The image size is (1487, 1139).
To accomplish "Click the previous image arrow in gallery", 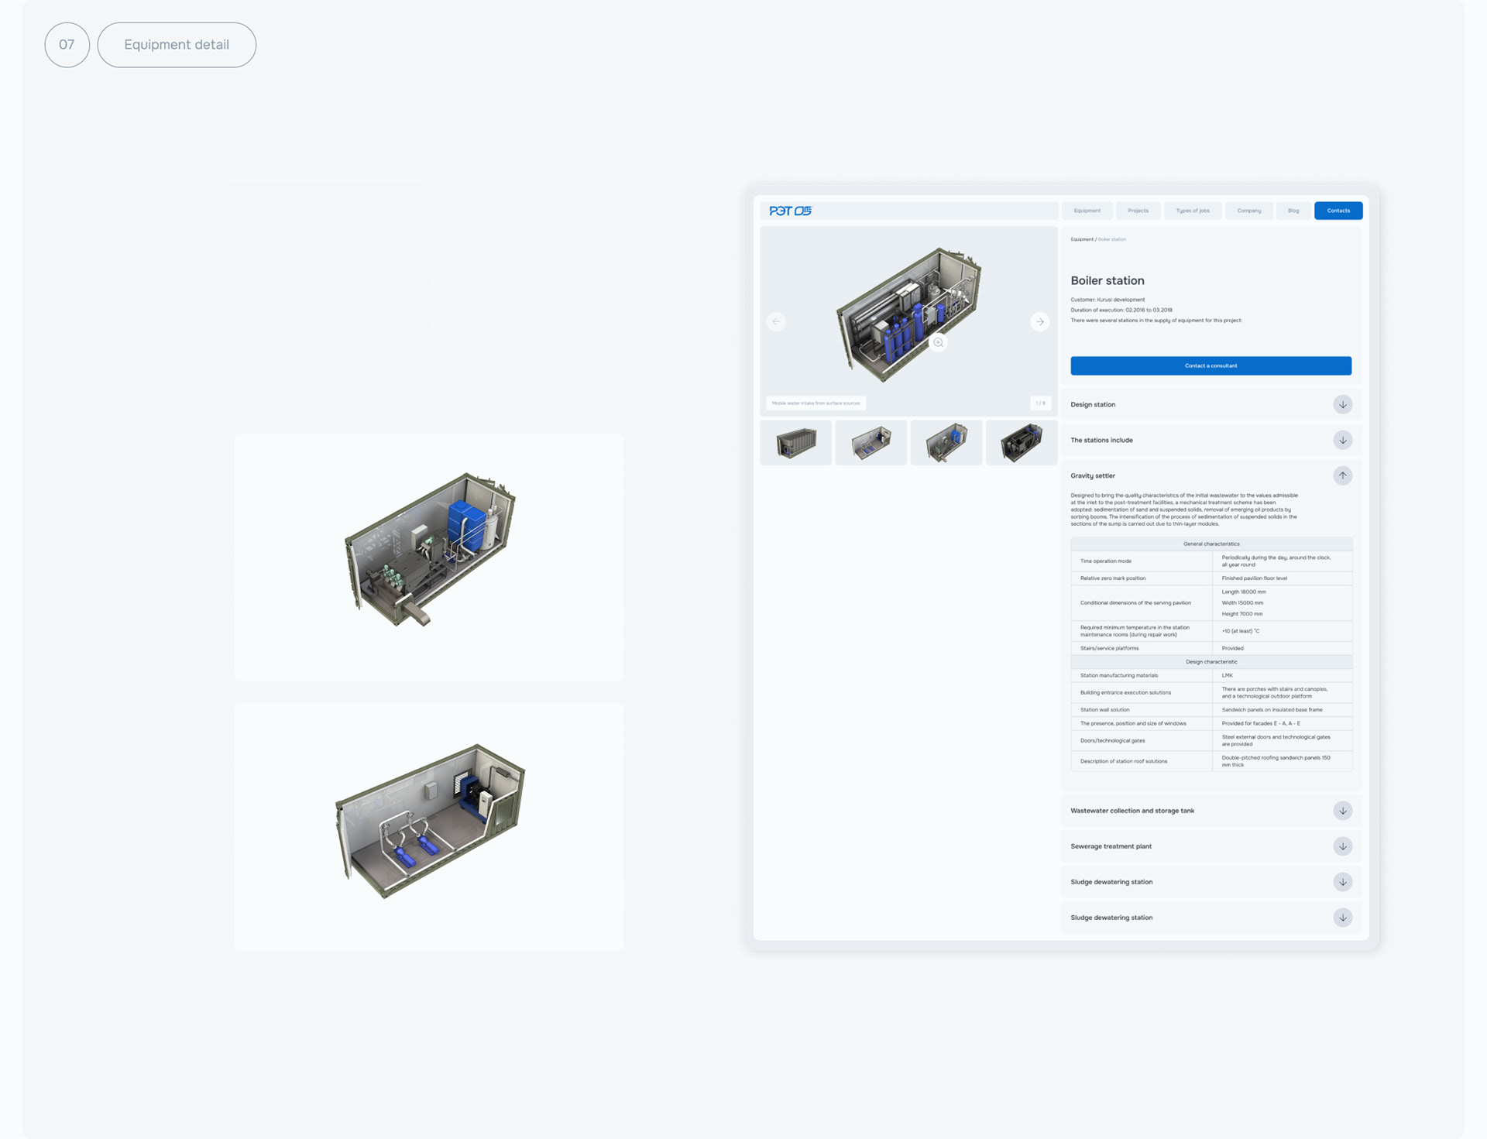I will click(776, 321).
